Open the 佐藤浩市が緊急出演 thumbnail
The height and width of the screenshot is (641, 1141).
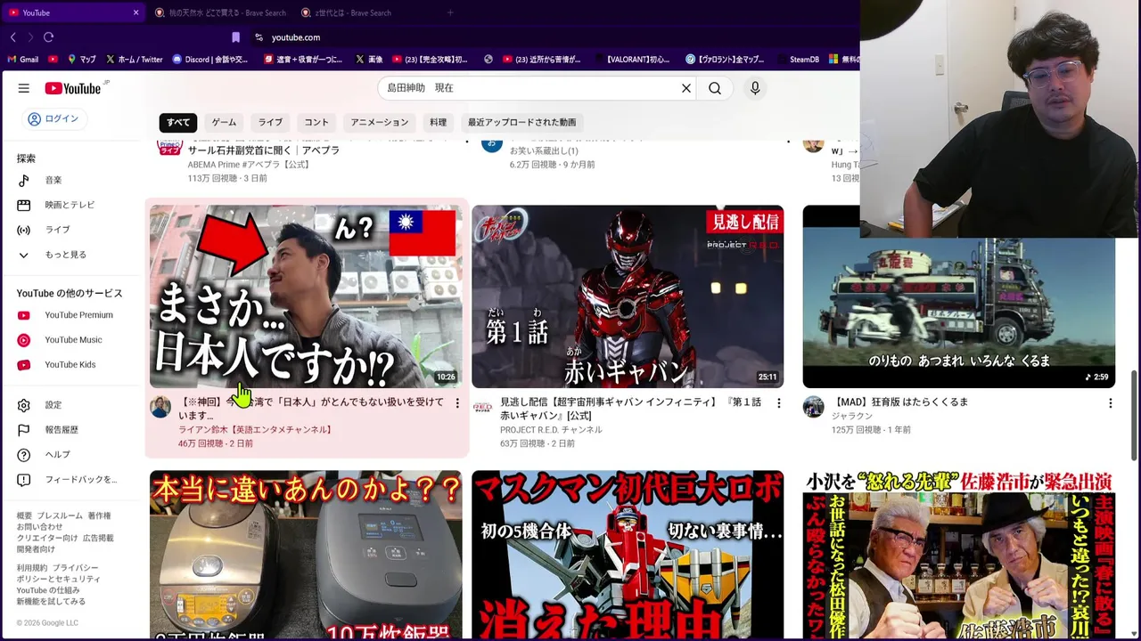click(x=958, y=555)
